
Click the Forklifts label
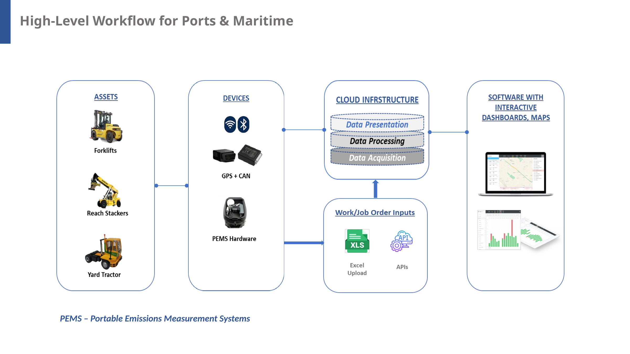pyautogui.click(x=105, y=151)
